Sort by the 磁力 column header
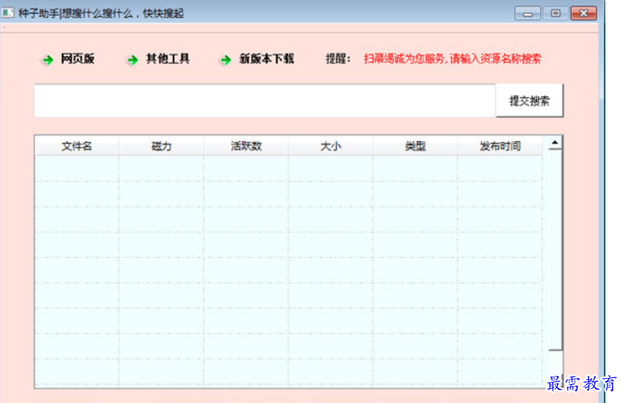Screen dimensions: 622x403 click(x=161, y=146)
